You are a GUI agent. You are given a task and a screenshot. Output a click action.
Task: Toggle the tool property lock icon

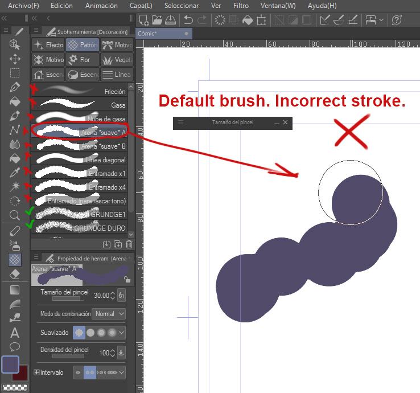(x=127, y=280)
